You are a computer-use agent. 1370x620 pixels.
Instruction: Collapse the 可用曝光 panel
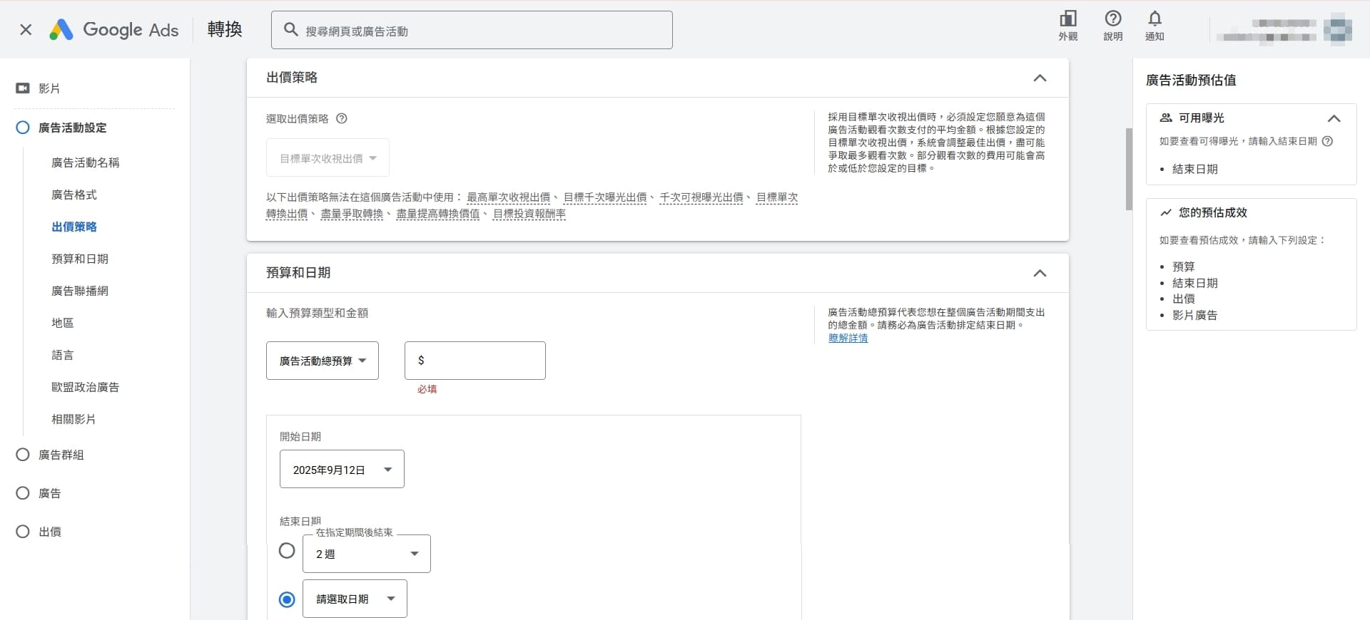(x=1334, y=118)
